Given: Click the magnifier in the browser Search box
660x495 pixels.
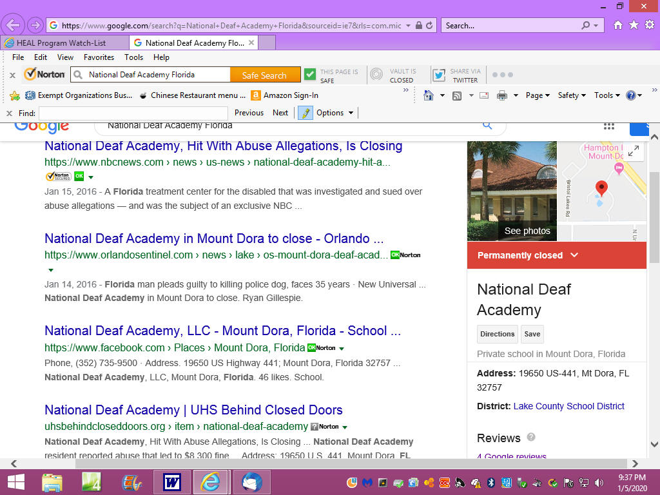Looking at the screenshot, I should tap(585, 26).
